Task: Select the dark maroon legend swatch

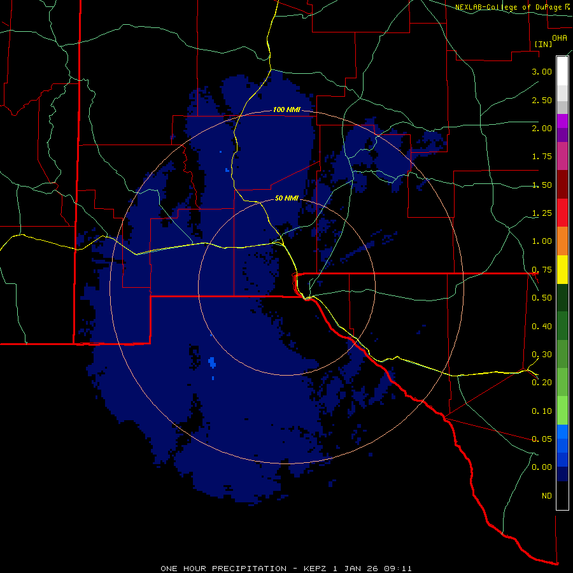Action: [562, 185]
